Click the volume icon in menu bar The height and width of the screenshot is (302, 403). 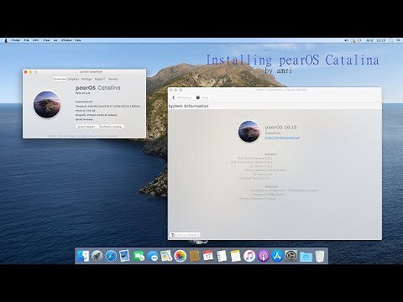(x=346, y=40)
